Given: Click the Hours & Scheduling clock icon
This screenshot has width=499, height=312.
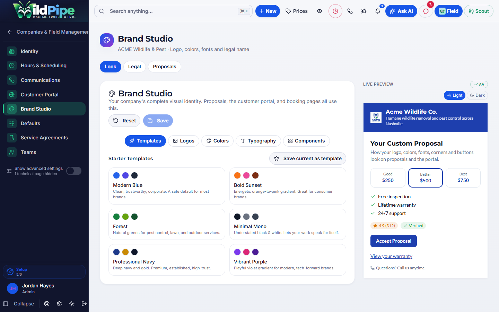Looking at the screenshot, I should click(12, 66).
